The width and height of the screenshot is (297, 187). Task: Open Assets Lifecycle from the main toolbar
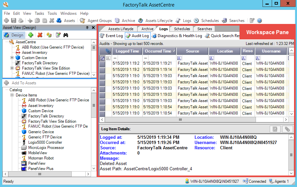[155, 20]
